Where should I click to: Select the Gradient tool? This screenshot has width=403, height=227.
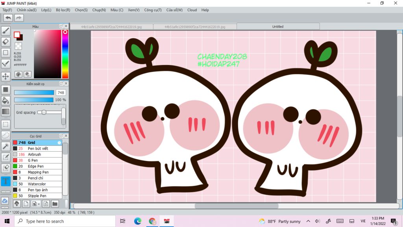tap(6, 112)
